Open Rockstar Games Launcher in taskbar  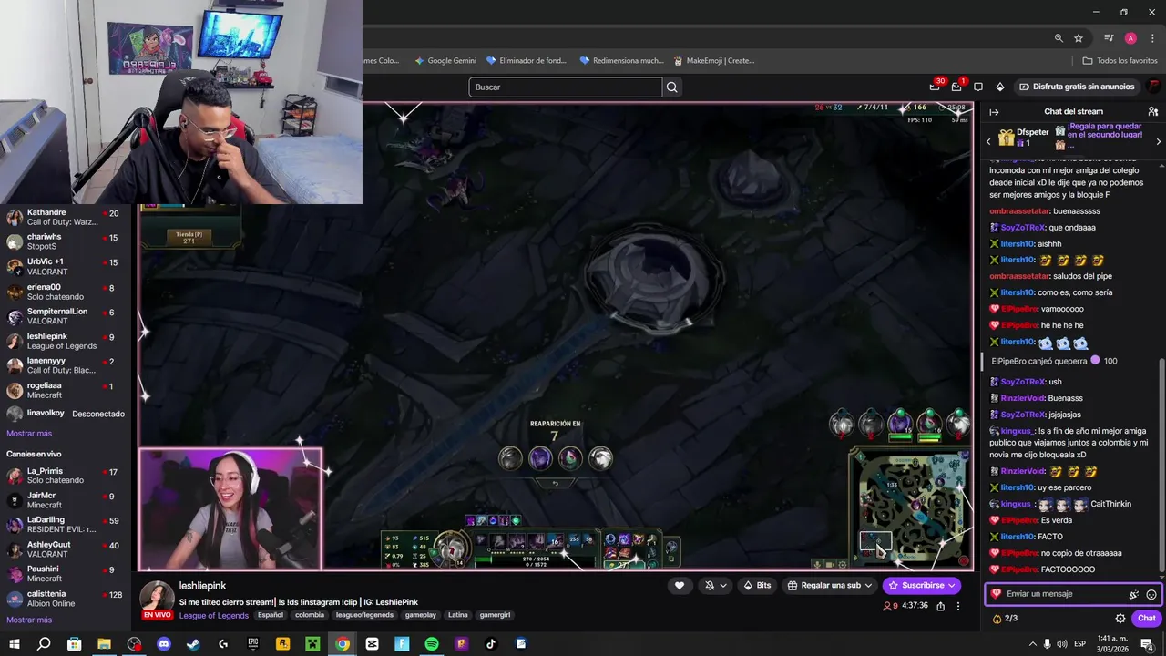(282, 643)
